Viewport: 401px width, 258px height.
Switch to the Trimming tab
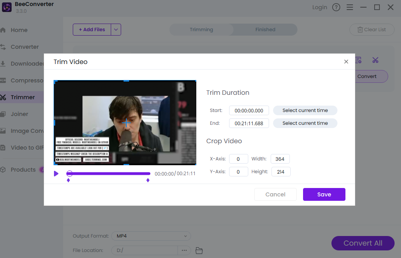(x=201, y=30)
